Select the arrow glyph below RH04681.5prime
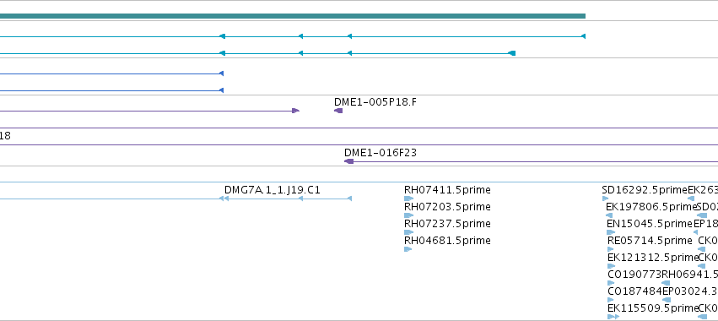The height and width of the screenshot is (321, 718). (408, 249)
